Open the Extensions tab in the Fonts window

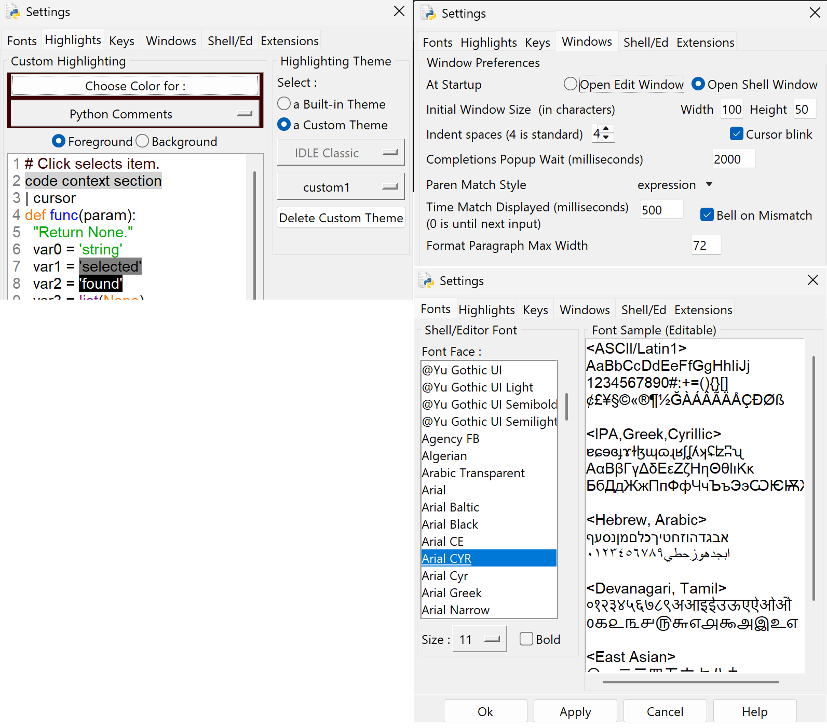pos(703,310)
